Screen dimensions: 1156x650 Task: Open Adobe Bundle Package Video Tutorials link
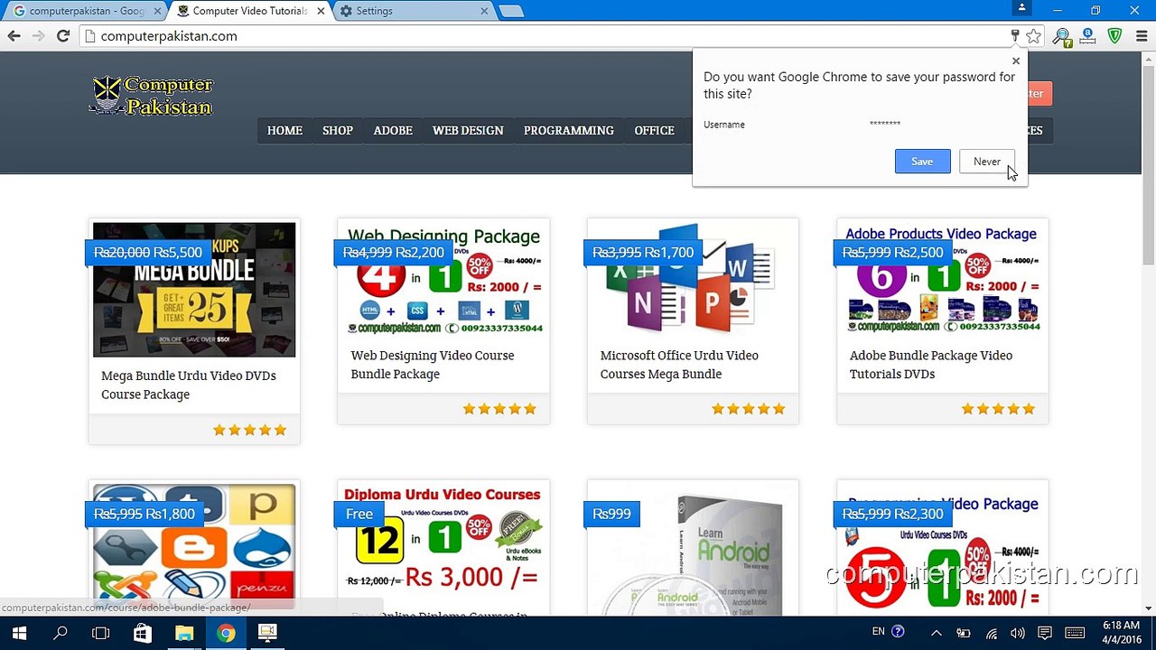point(931,365)
